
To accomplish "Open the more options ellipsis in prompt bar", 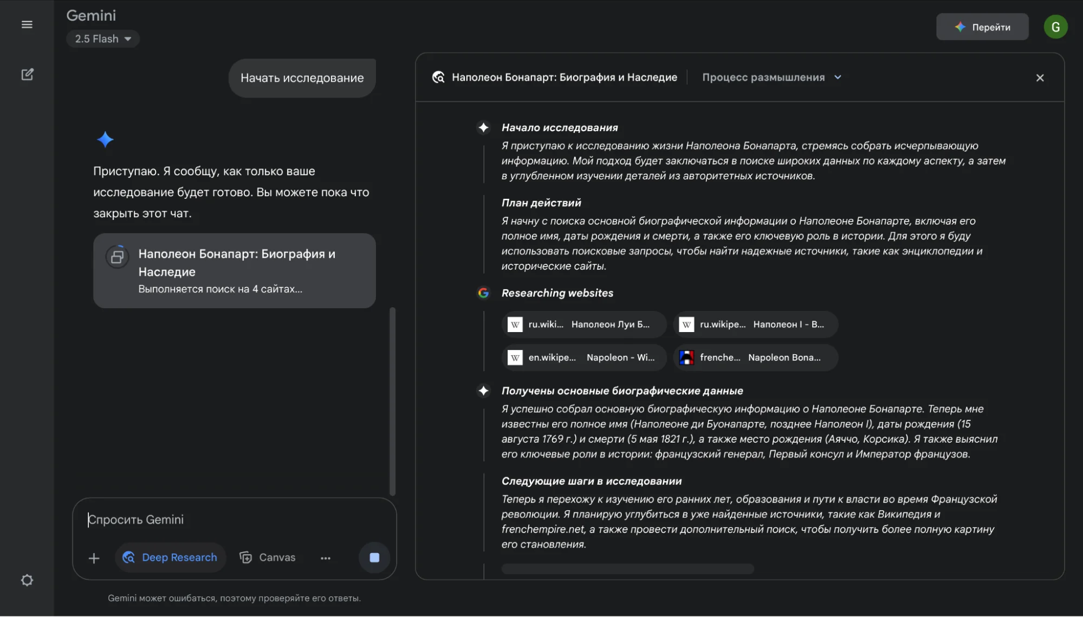I will [x=325, y=558].
